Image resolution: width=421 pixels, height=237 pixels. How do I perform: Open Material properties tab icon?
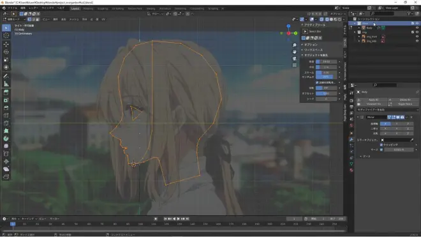click(351, 170)
